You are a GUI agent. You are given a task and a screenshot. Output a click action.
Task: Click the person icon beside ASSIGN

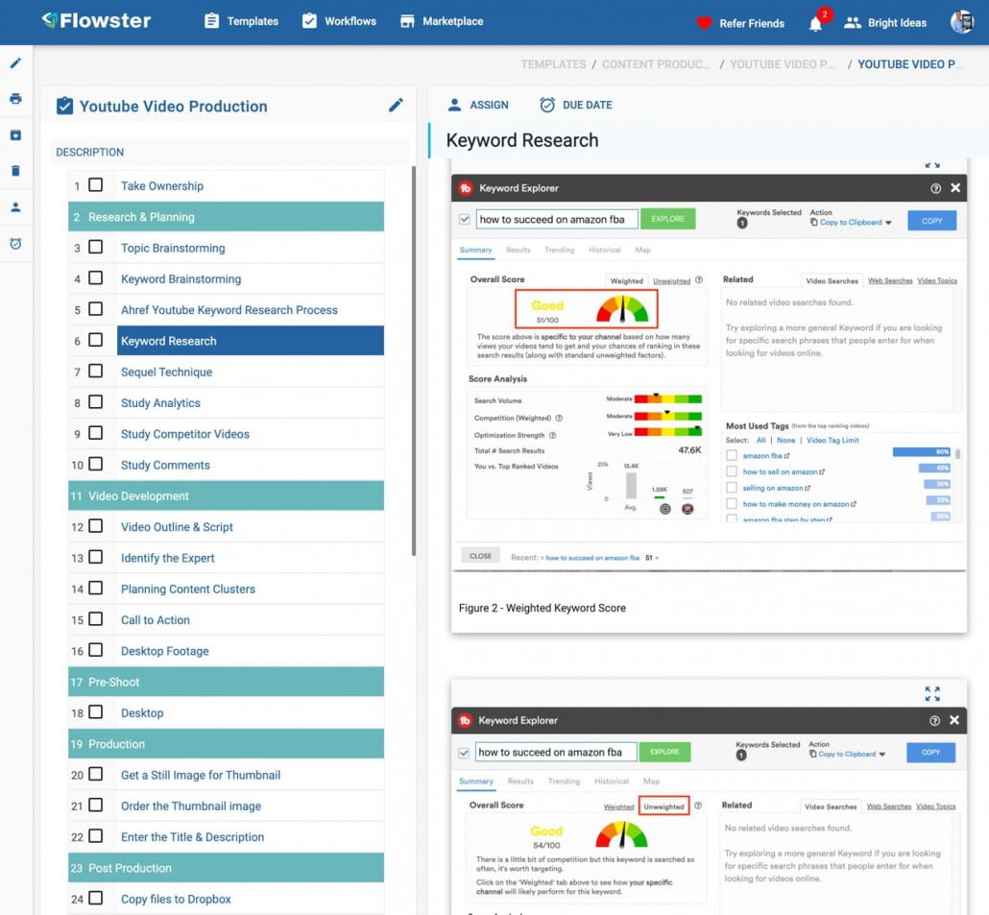click(x=454, y=105)
